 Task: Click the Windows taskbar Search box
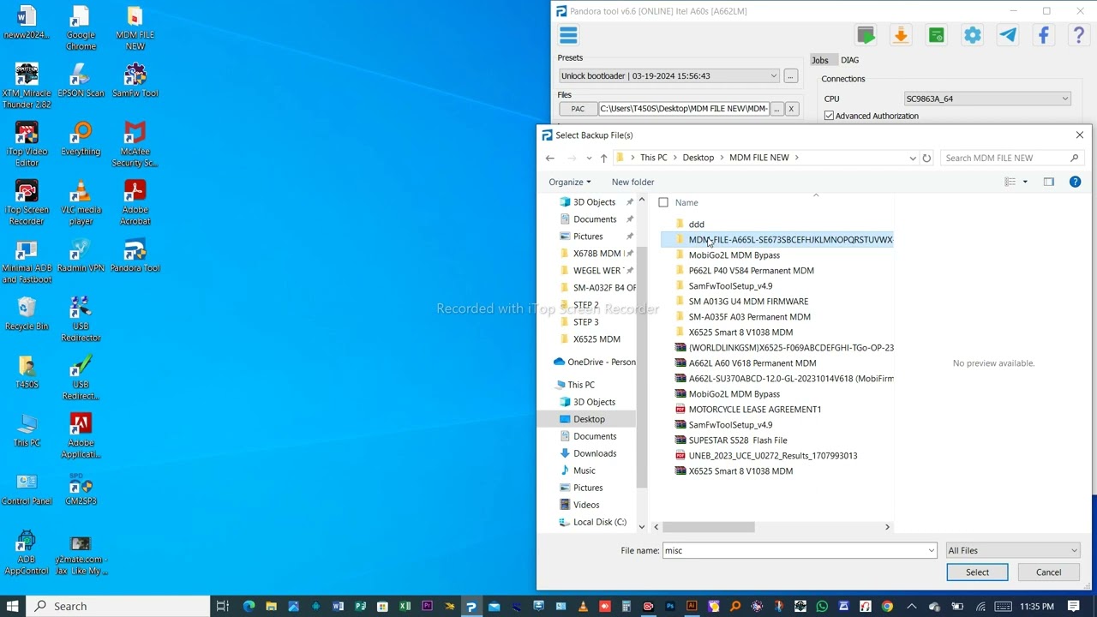pos(119,607)
